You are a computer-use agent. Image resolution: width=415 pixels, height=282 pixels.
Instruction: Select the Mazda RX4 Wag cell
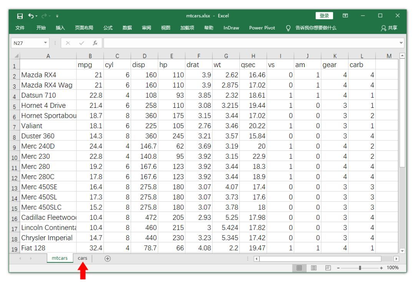(x=48, y=85)
